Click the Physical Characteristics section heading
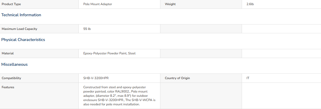The image size is (321, 109). point(23,40)
